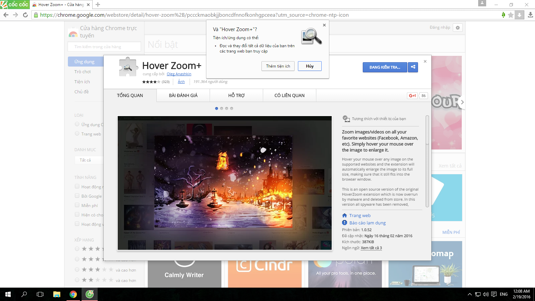Open the Tất cả category dropdown
This screenshot has width=535, height=301.
pos(89,160)
